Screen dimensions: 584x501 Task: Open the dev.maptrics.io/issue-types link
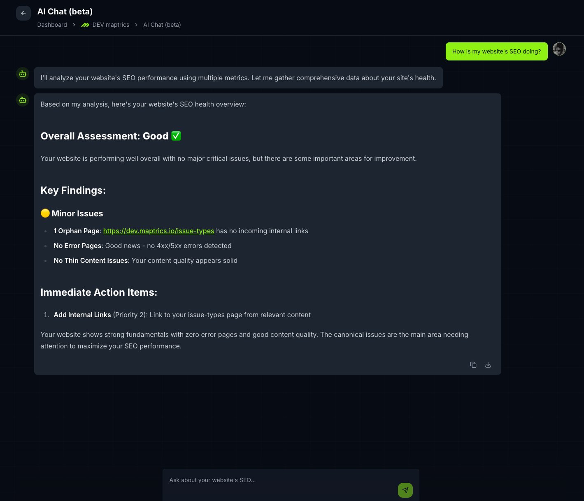(x=158, y=231)
